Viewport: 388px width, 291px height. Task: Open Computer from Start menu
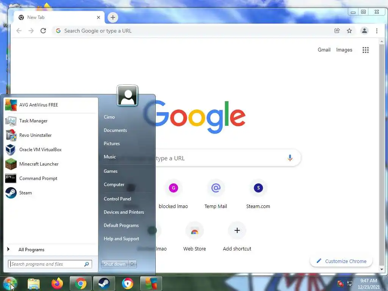coord(114,185)
